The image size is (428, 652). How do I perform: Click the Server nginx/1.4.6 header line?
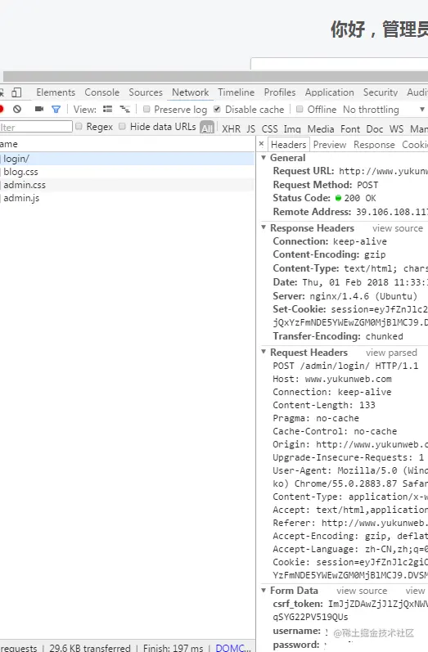[x=345, y=296]
